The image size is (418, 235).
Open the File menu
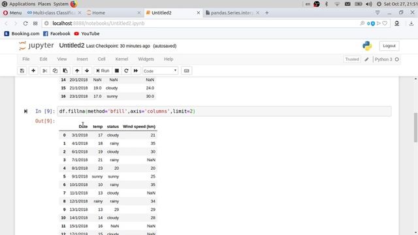[26, 59]
